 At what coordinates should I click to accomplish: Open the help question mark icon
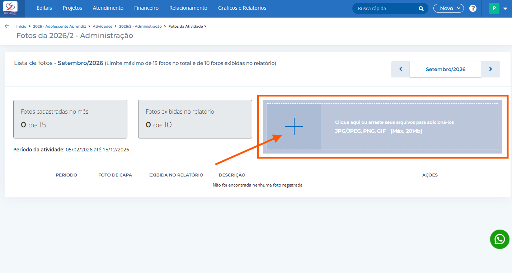[x=473, y=8]
